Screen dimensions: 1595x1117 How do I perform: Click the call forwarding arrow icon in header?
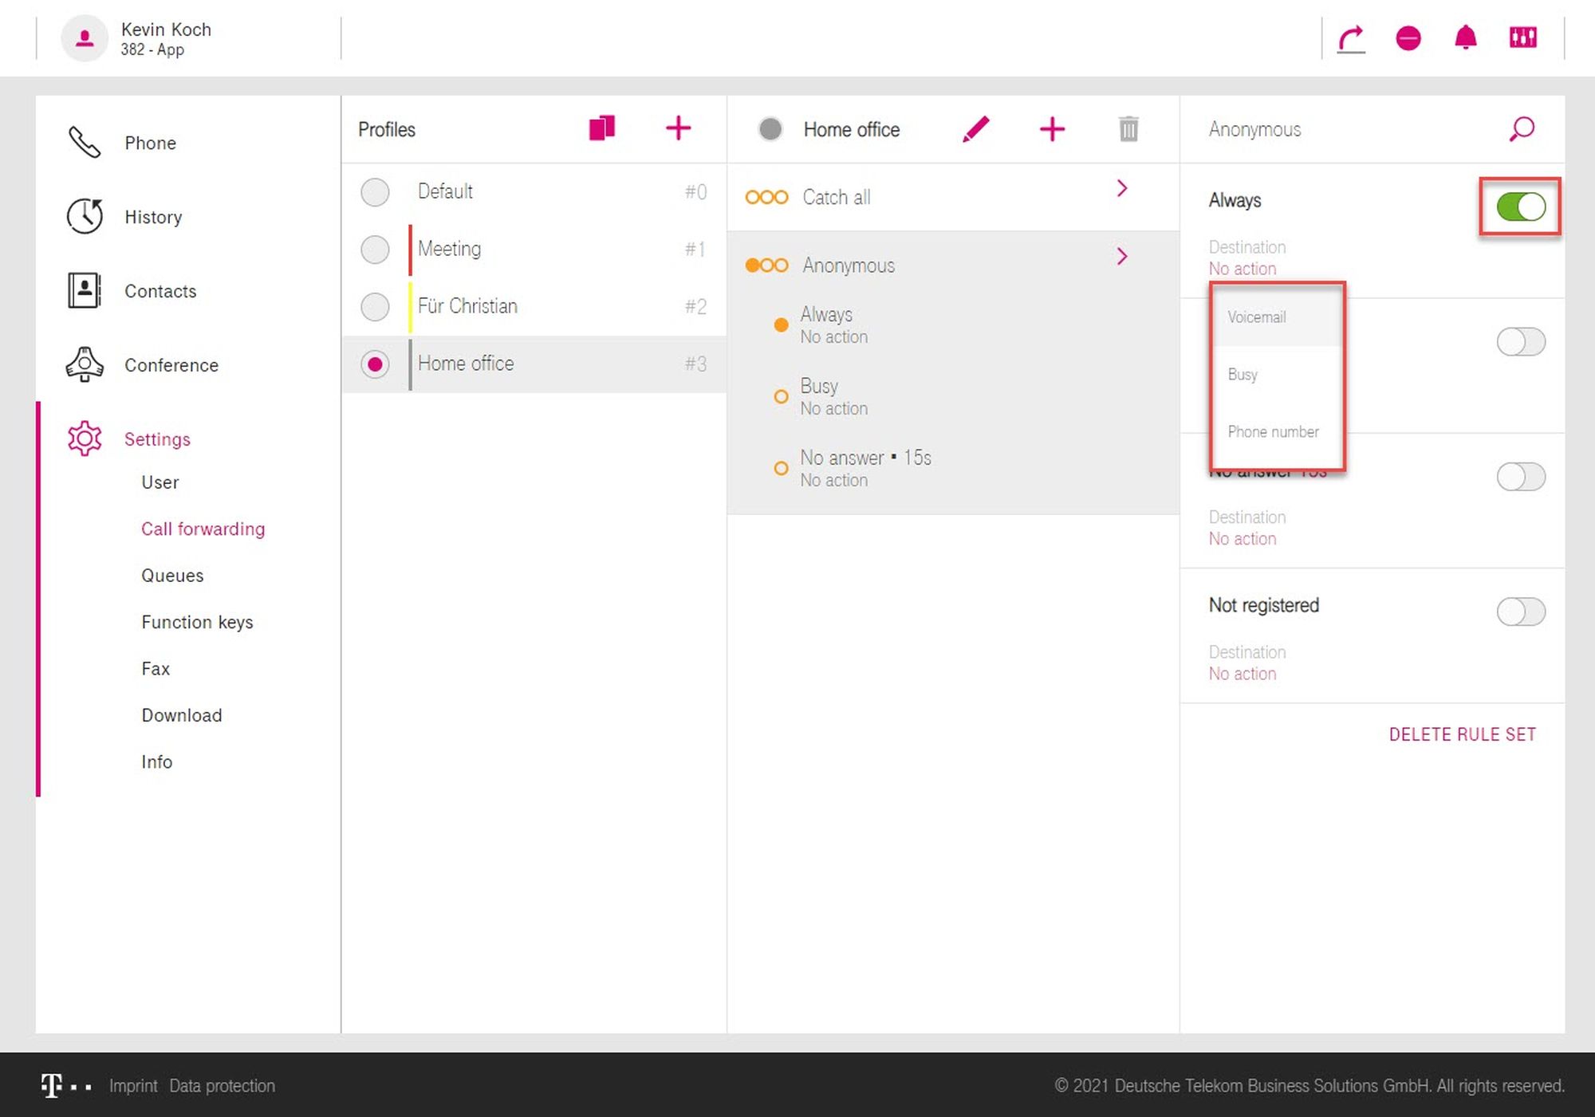[x=1351, y=38]
